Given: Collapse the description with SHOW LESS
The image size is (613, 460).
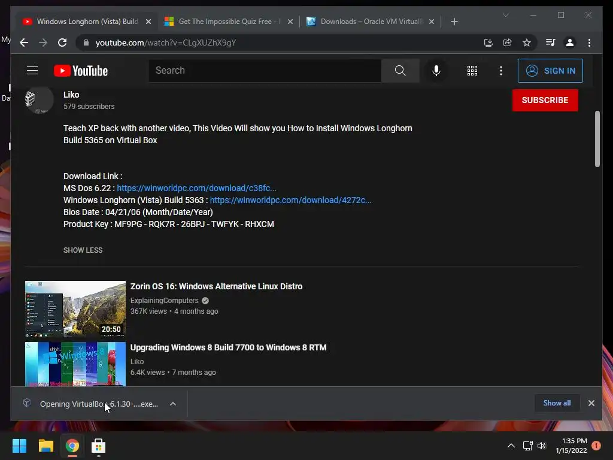Looking at the screenshot, I should point(83,250).
